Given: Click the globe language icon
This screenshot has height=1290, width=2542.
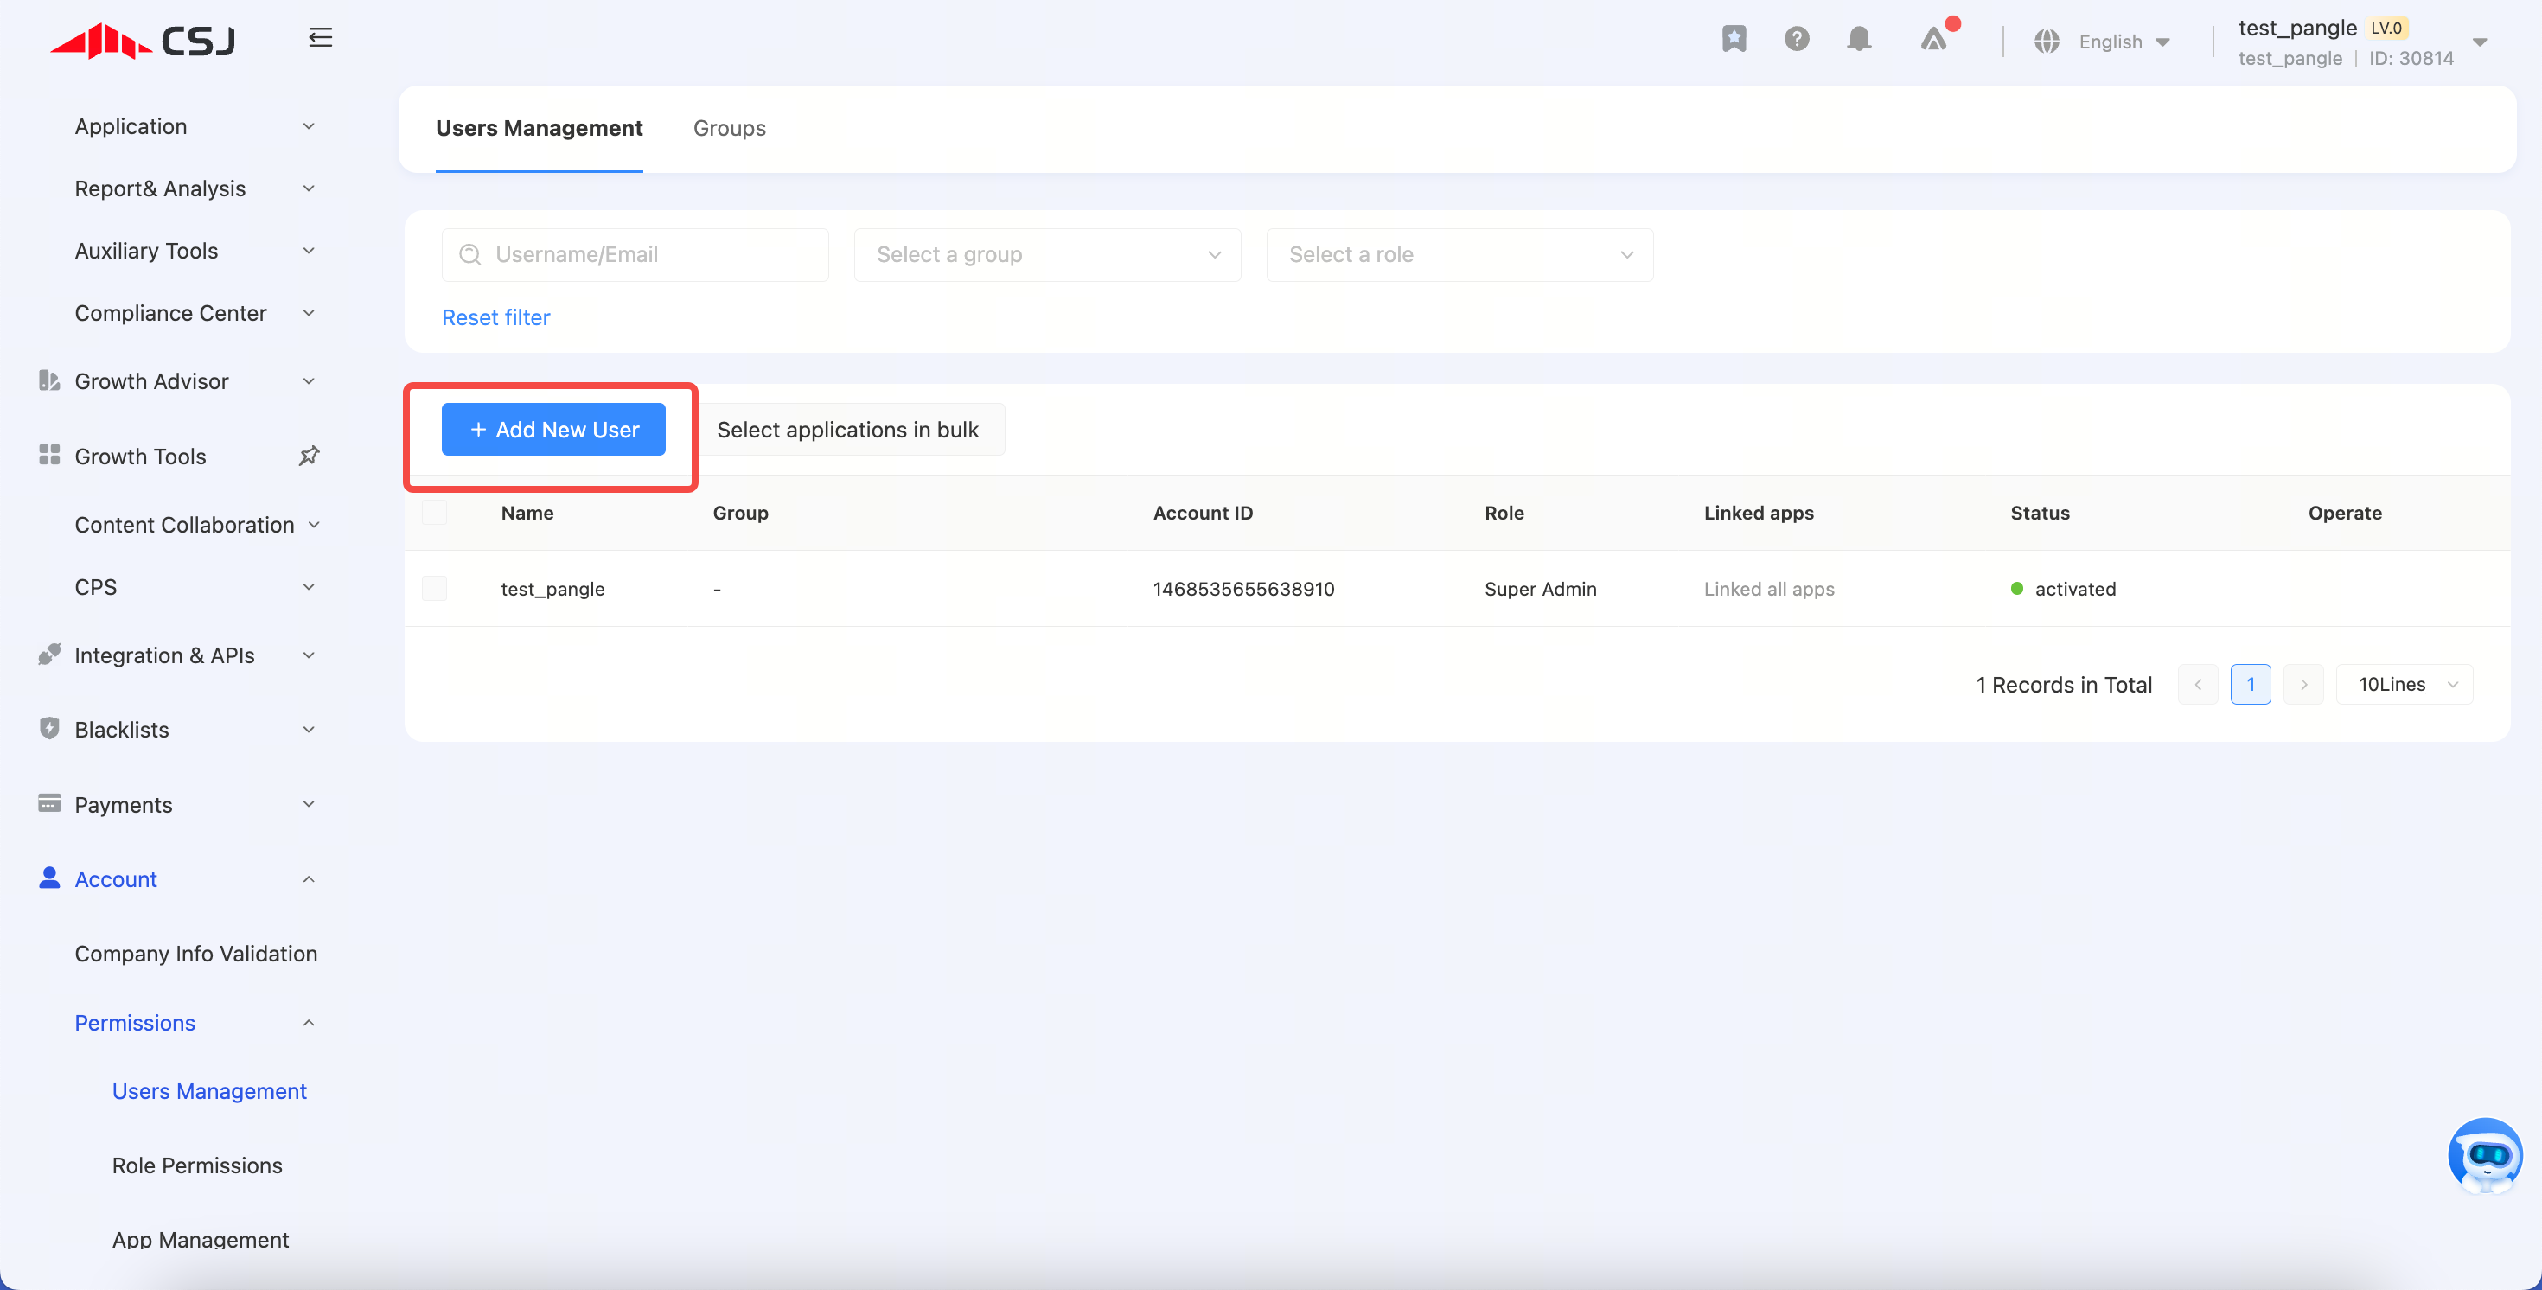Looking at the screenshot, I should 2047,42.
